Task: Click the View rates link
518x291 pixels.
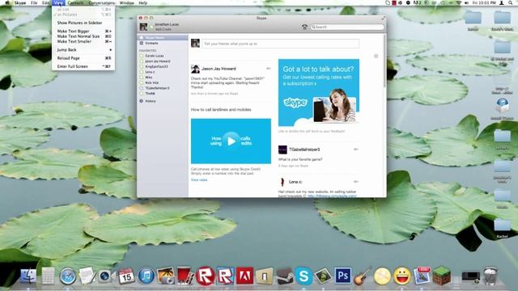Action: point(199,179)
